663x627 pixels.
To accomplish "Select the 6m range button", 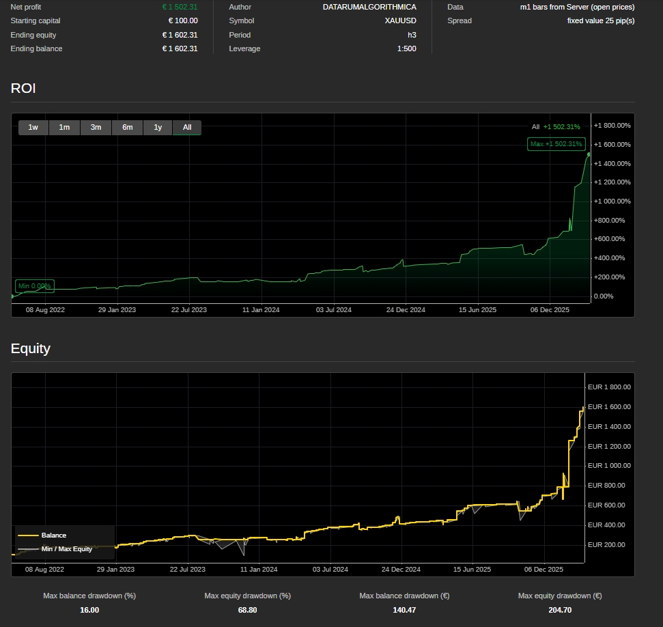I will point(127,127).
